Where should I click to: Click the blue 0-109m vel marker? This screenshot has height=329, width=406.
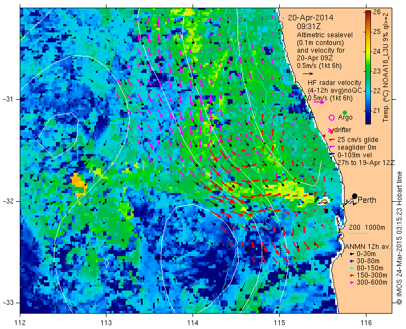331,155
